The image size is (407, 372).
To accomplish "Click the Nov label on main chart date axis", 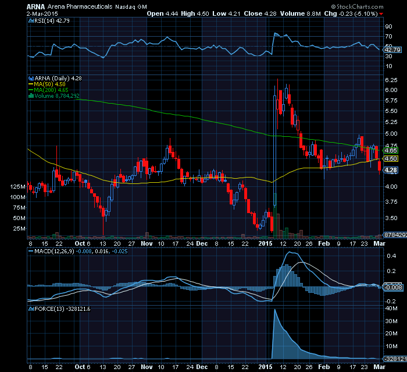I will [147, 243].
